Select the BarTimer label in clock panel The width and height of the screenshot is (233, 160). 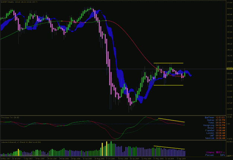[210, 118]
